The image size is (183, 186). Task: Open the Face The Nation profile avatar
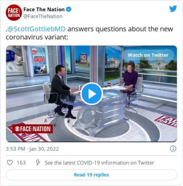[14, 13]
